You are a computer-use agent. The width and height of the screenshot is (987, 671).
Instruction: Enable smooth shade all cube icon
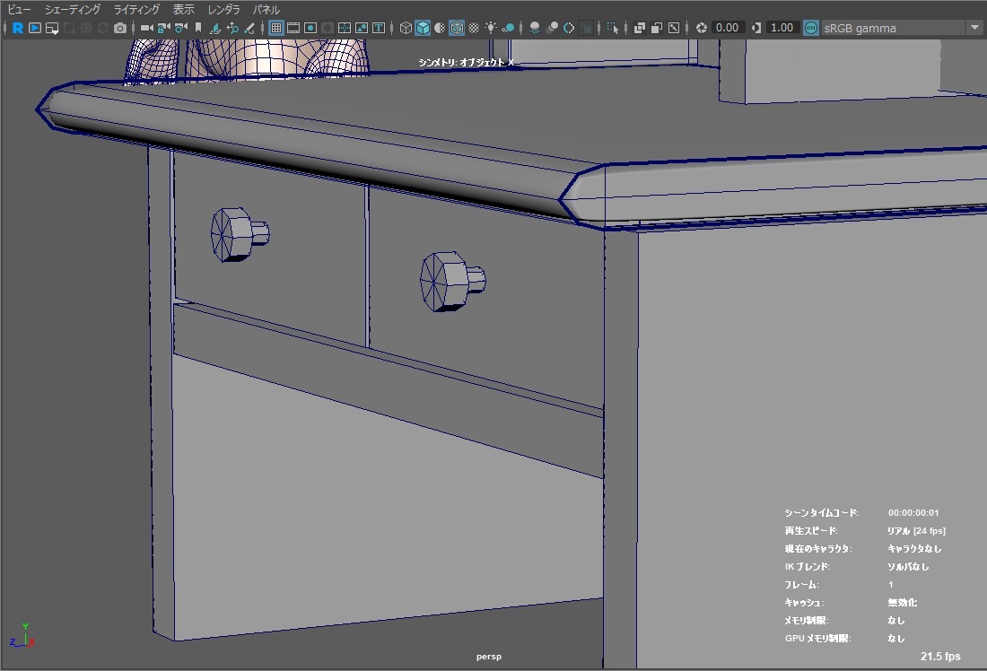tap(423, 28)
